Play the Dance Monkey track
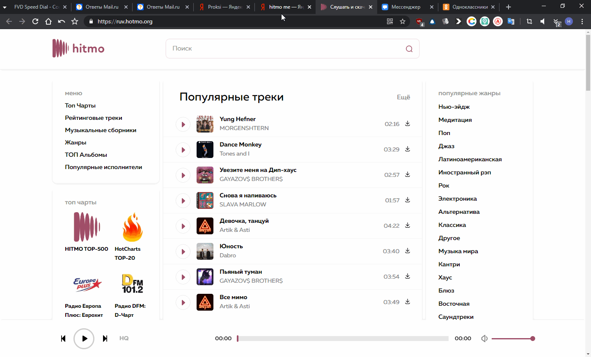The height and width of the screenshot is (357, 591). tap(183, 150)
